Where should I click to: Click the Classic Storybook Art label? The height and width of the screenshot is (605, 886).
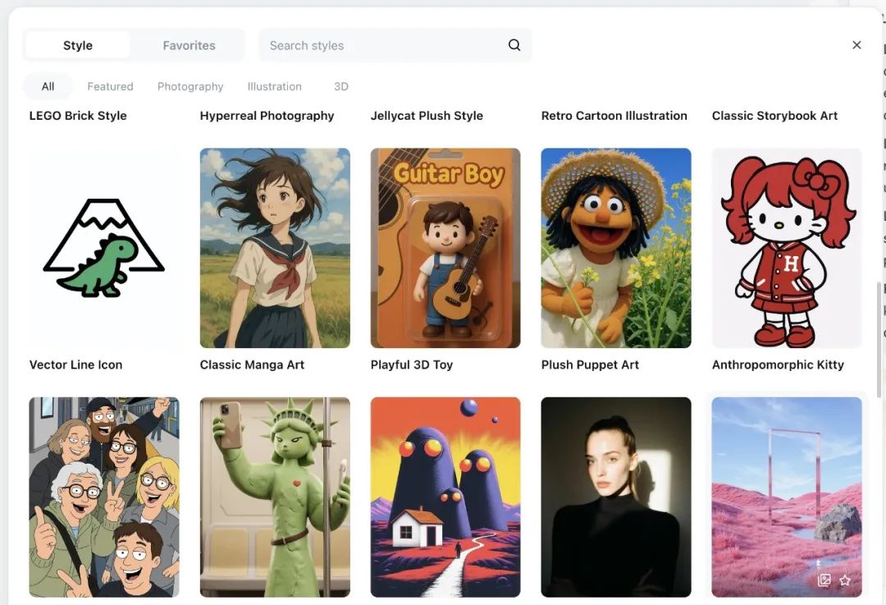774,116
